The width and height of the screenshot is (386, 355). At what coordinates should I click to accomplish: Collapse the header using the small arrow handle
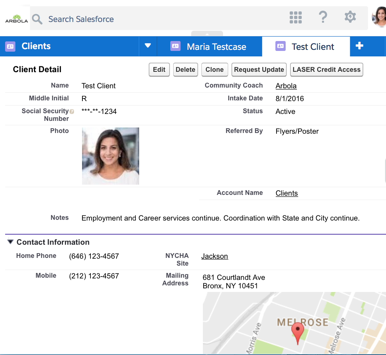point(207,33)
